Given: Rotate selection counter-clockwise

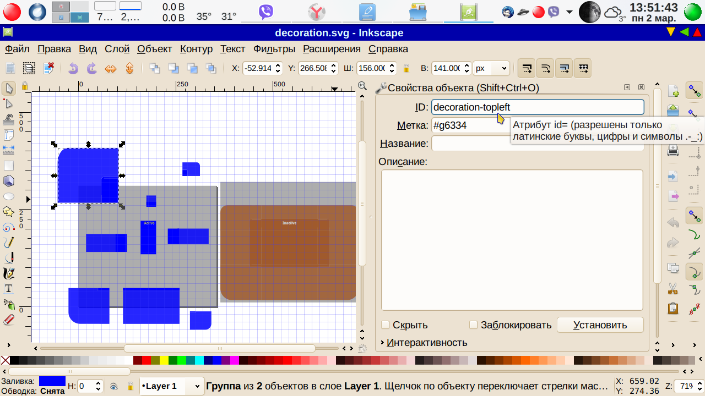Looking at the screenshot, I should (73, 68).
